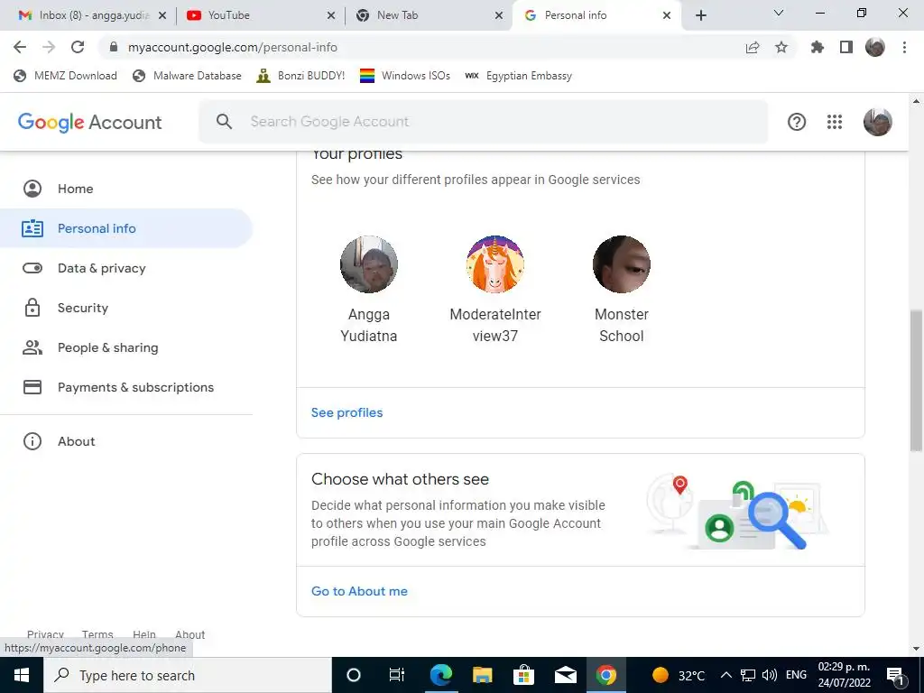The height and width of the screenshot is (693, 924).
Task: Open Task View on the taskbar
Action: click(x=397, y=675)
